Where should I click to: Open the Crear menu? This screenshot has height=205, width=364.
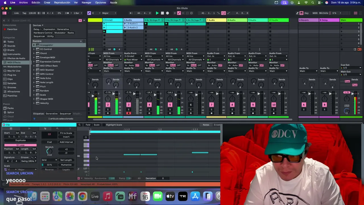click(47, 3)
